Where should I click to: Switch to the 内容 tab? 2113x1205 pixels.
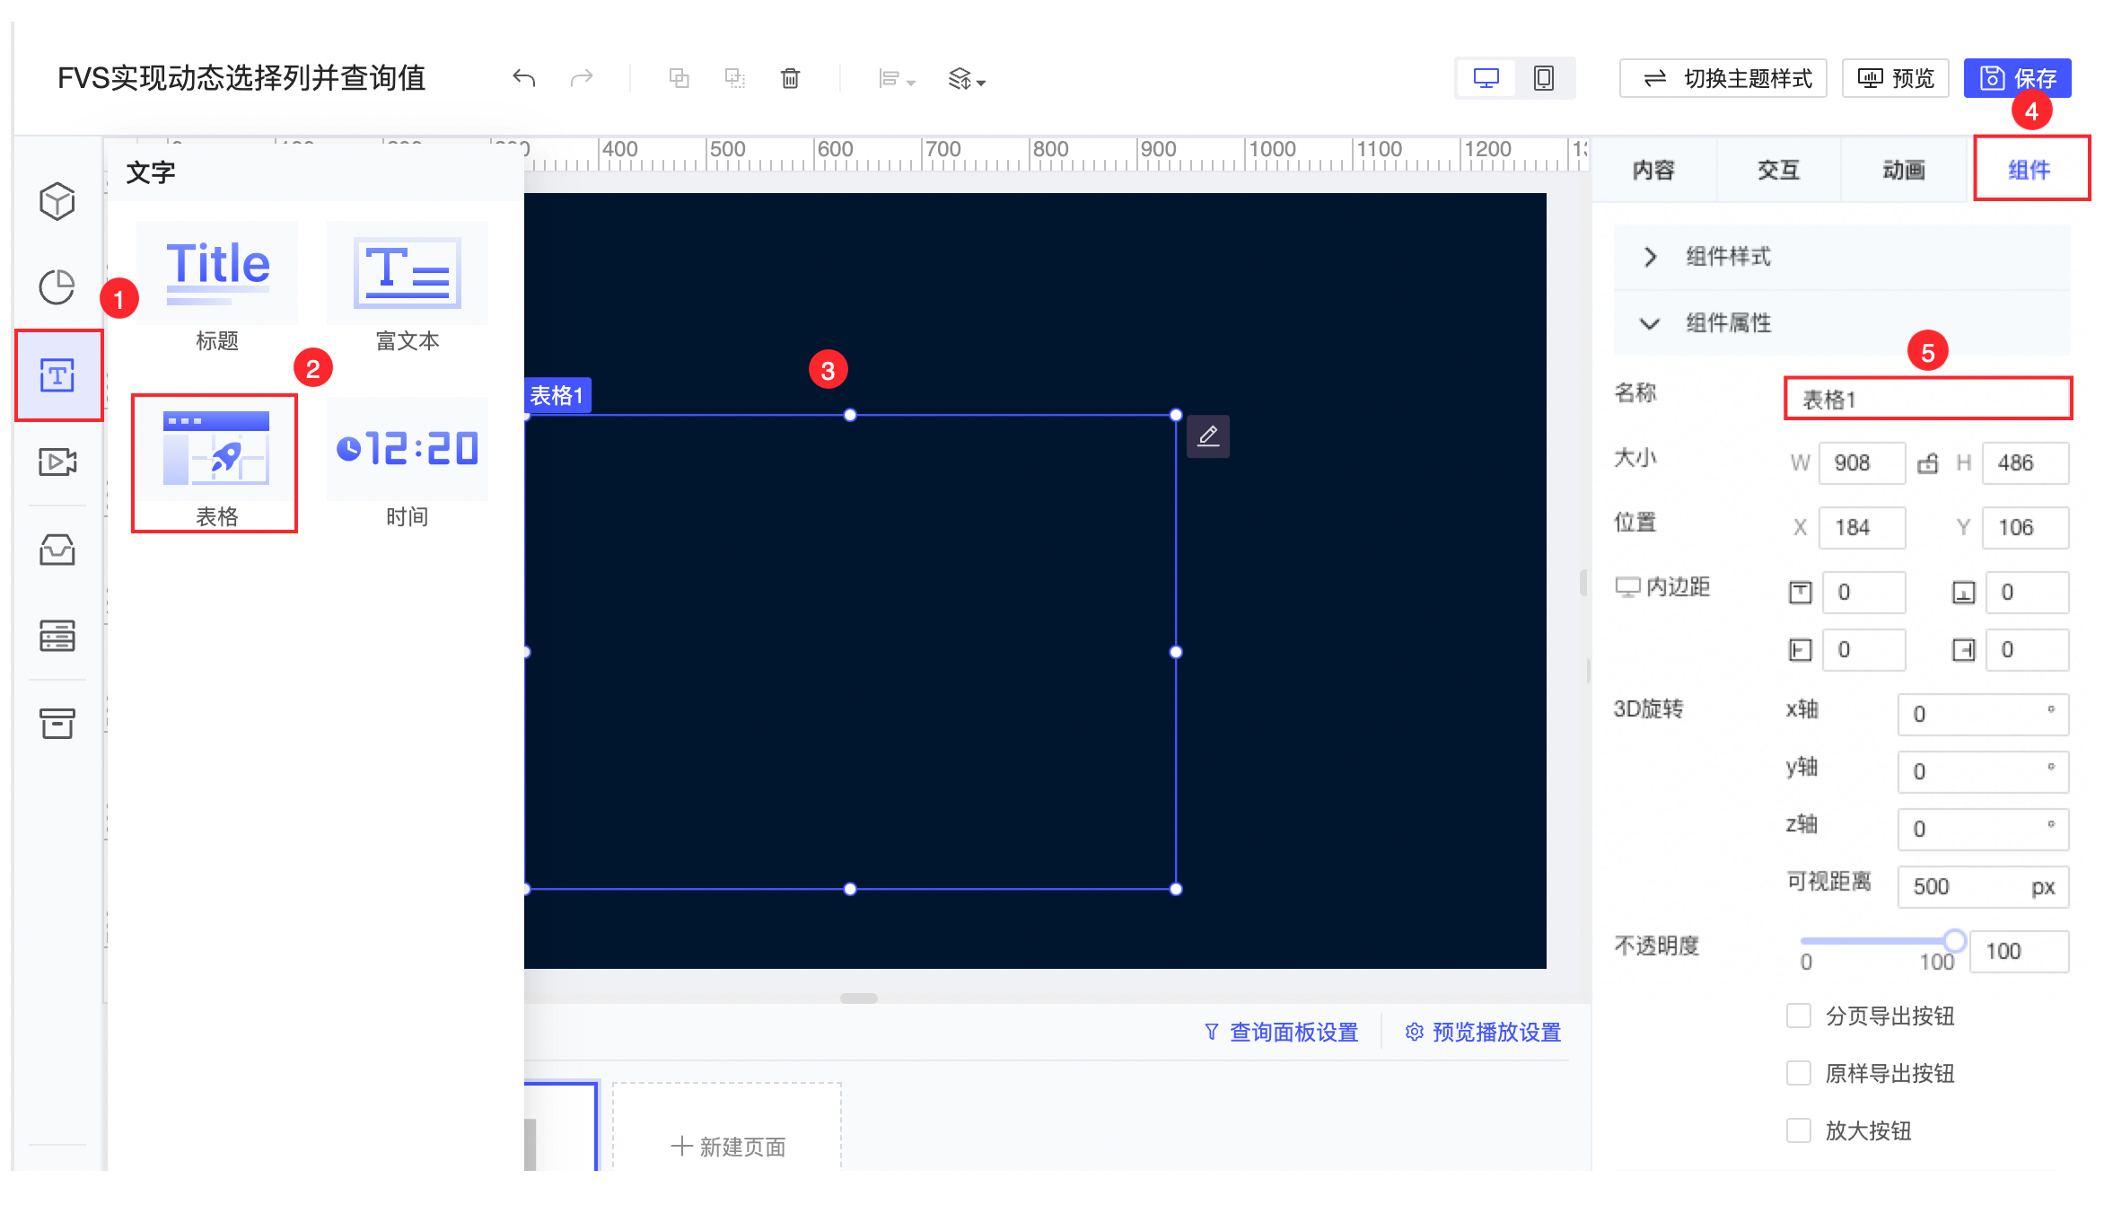coord(1653,170)
